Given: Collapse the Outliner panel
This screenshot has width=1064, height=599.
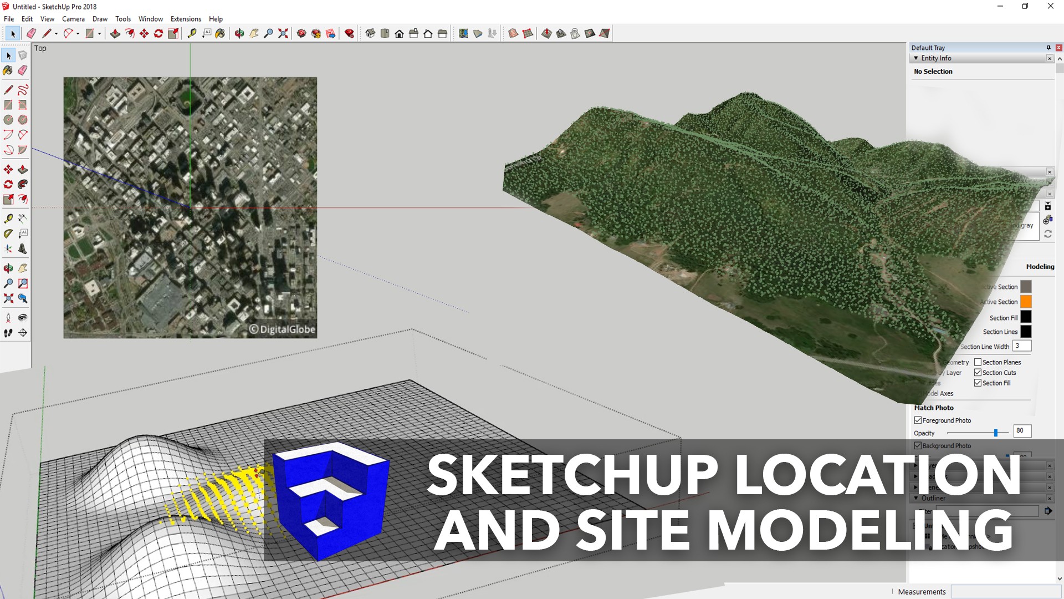Looking at the screenshot, I should (x=916, y=498).
